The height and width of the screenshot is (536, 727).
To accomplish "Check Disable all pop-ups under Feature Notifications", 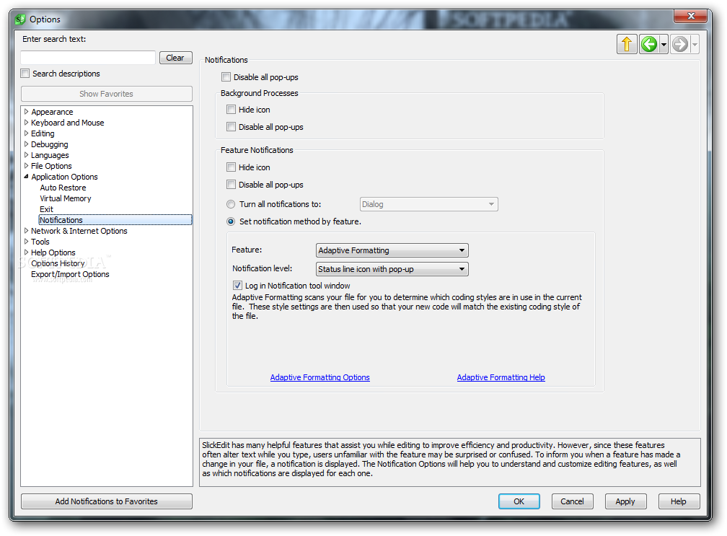I will [x=231, y=185].
